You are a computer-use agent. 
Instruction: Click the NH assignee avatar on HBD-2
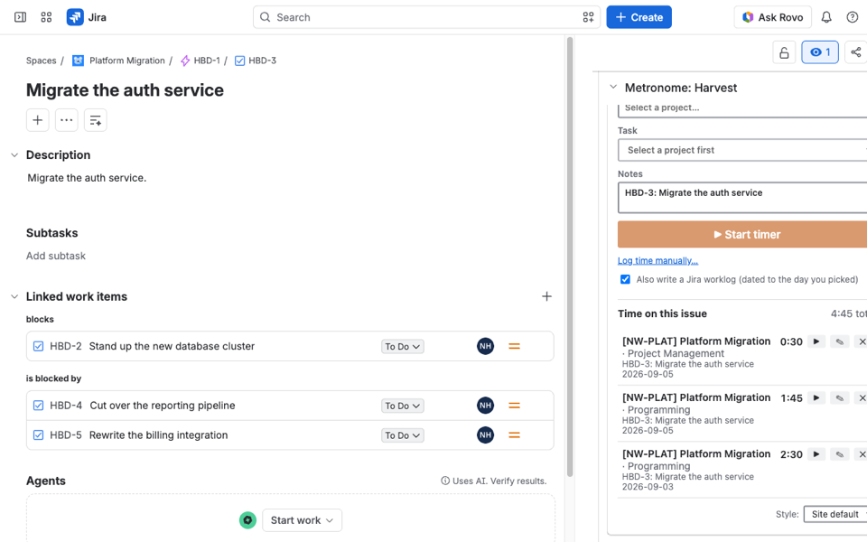[x=486, y=346]
